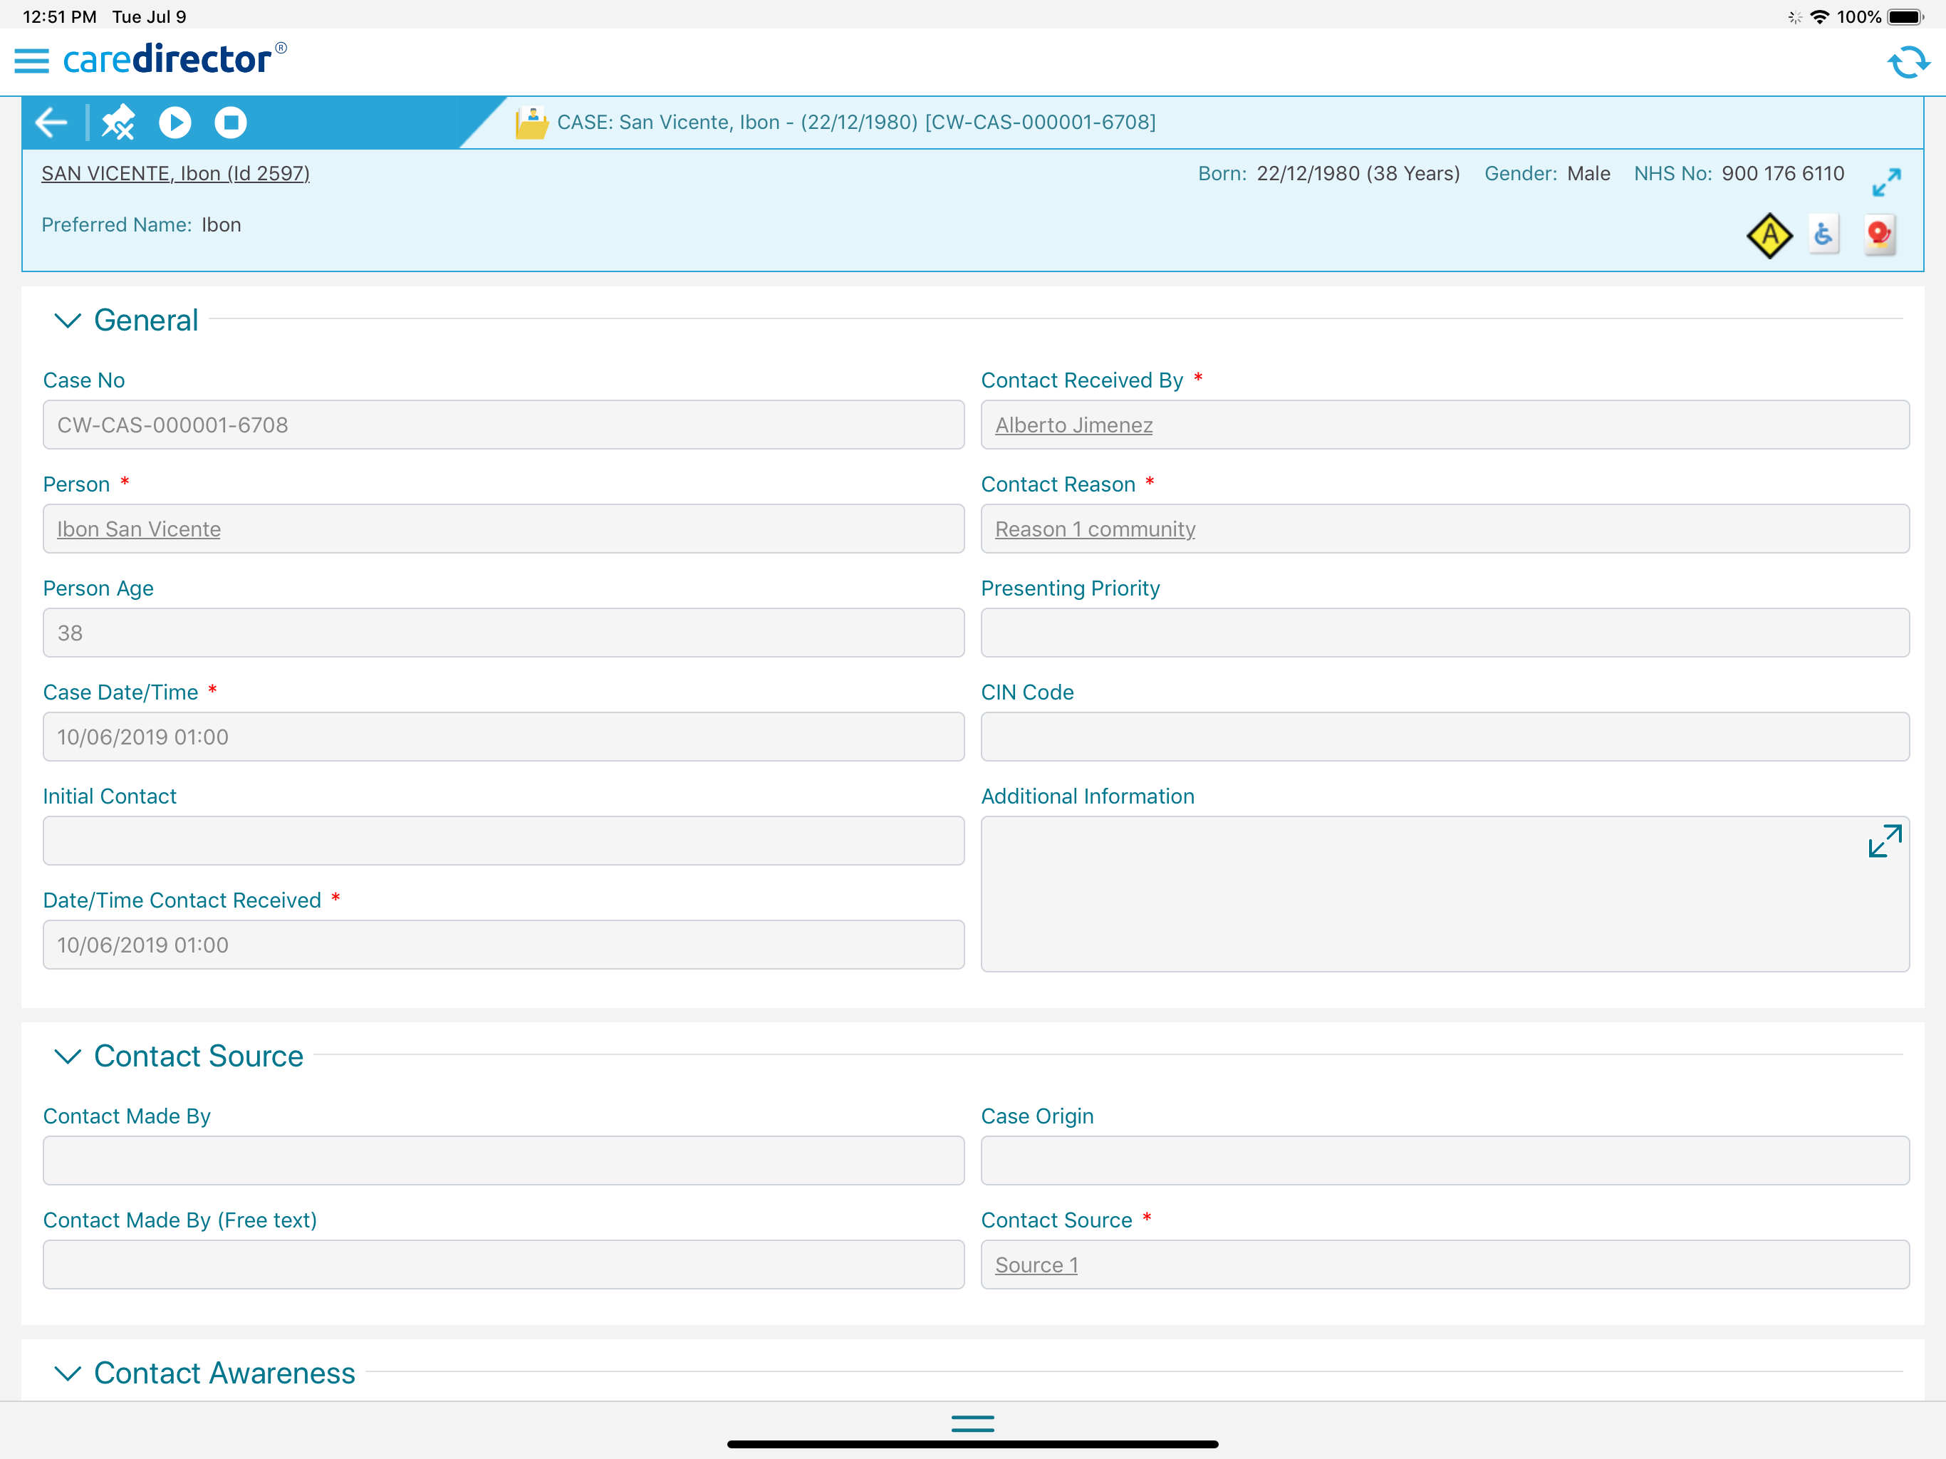Select the Case Date/Time field

point(503,737)
